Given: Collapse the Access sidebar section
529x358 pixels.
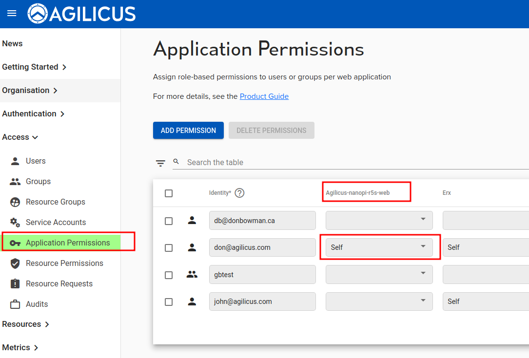Looking at the screenshot, I should click(20, 137).
